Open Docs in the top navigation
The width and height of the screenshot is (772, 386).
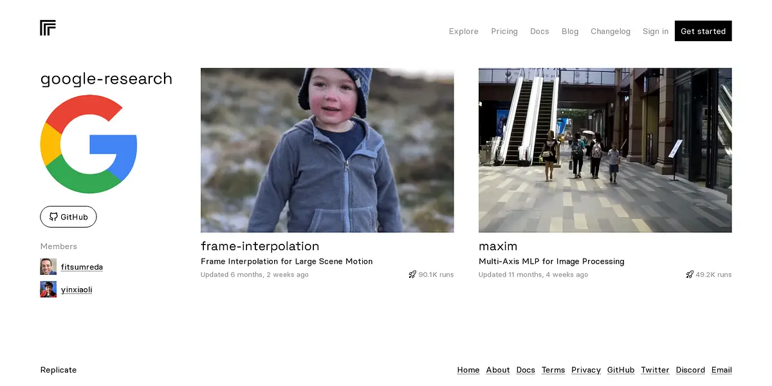coord(540,32)
